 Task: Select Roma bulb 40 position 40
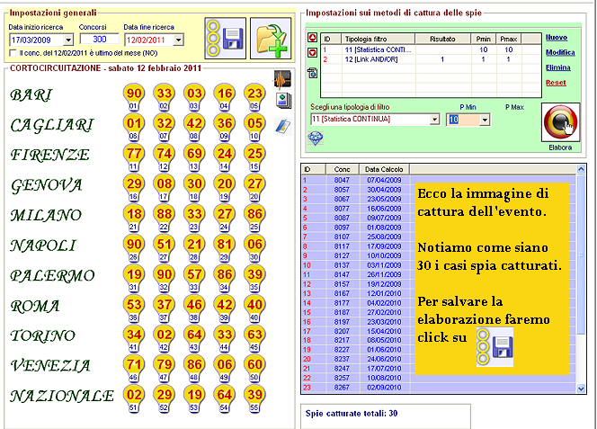point(254,308)
